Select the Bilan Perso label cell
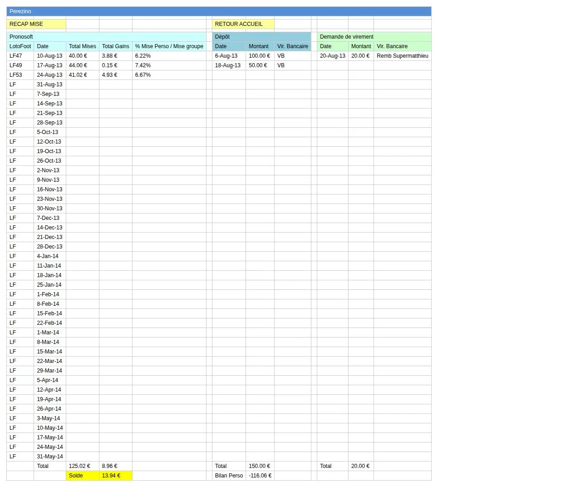Image resolution: width=581 pixels, height=487 pixels. [x=229, y=476]
